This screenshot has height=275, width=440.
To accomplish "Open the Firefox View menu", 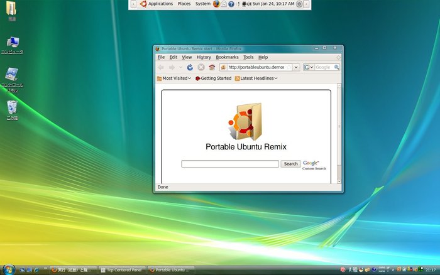I will point(187,57).
